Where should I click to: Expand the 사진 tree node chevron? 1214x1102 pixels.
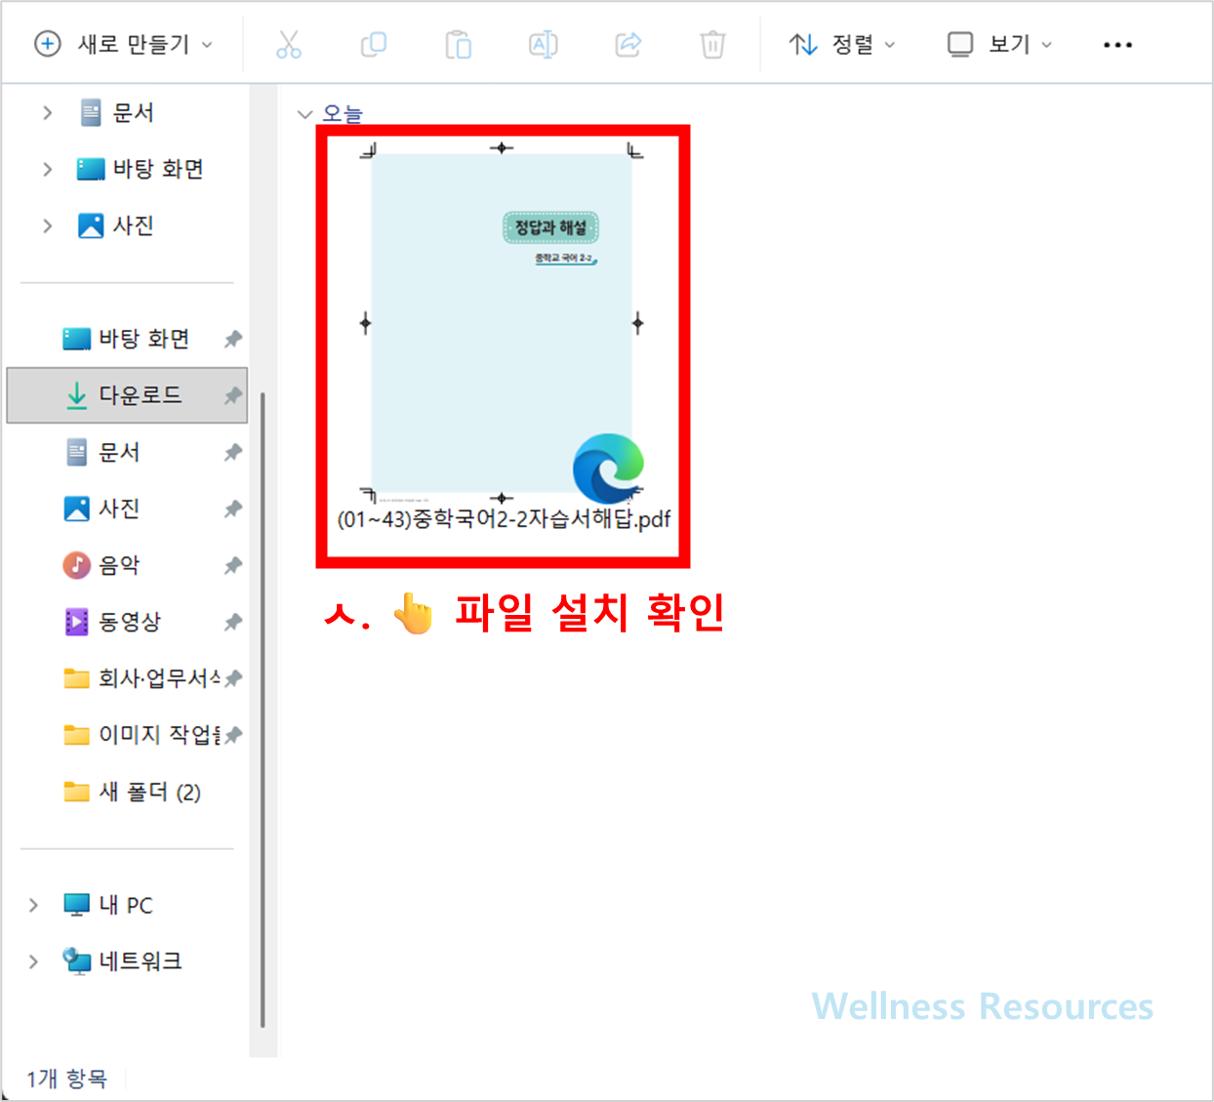click(x=47, y=225)
